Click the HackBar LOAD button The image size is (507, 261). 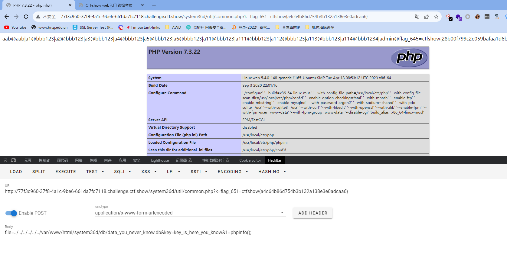[x=16, y=172]
